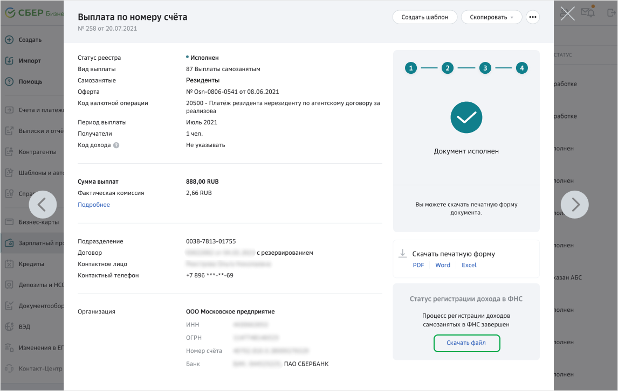
Task: Download the print form as Word
Action: [443, 265]
